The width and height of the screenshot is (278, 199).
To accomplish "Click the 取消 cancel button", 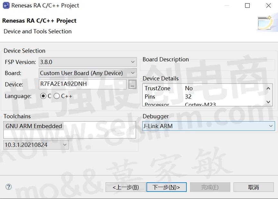I will 254,187.
